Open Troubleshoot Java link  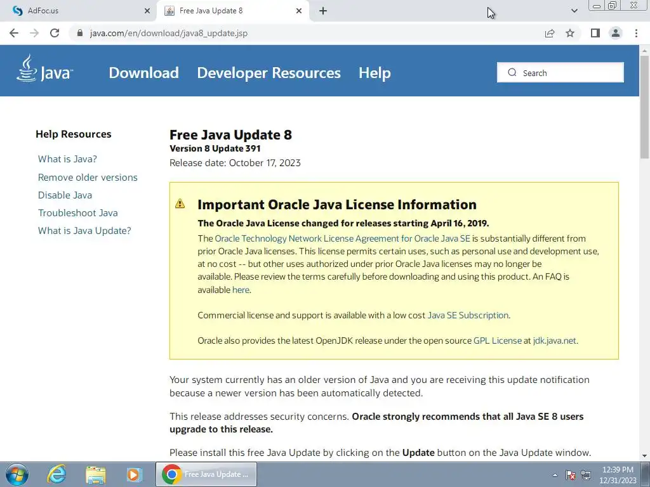78,213
